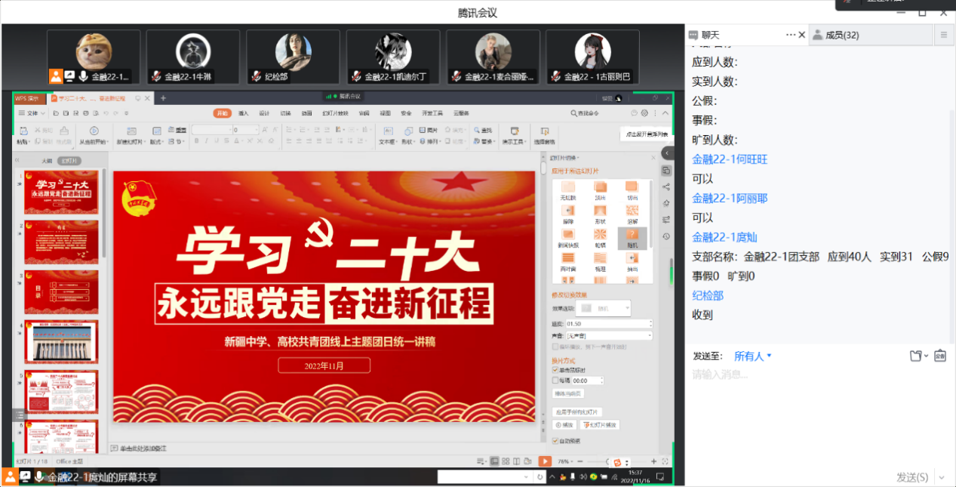Click the 发送(S) send button

click(x=912, y=477)
